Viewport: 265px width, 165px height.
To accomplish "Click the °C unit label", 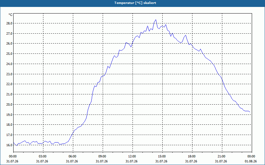I will 10,15.
